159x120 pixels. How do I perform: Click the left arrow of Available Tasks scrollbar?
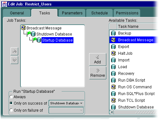(112, 112)
